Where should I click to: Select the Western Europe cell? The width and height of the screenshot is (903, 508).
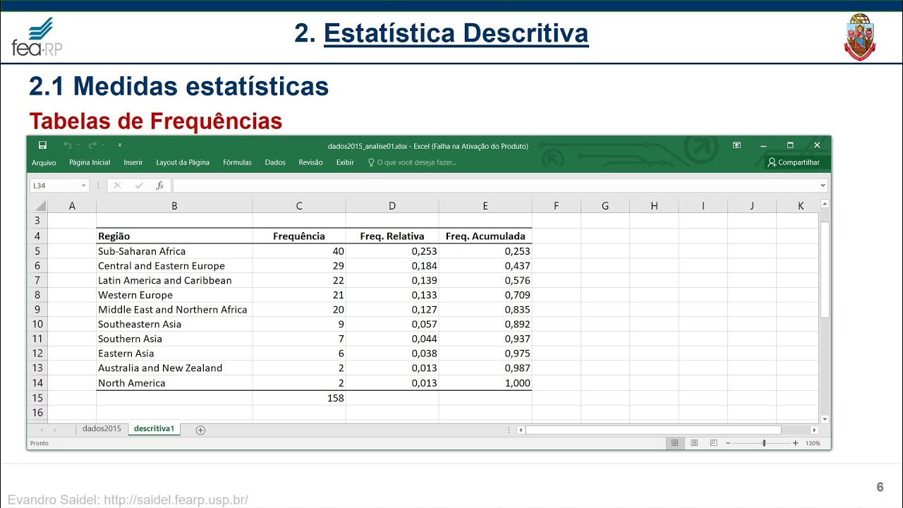(x=174, y=295)
